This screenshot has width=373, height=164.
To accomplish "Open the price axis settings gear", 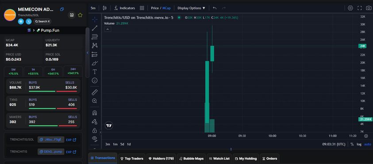I will click(366, 136).
